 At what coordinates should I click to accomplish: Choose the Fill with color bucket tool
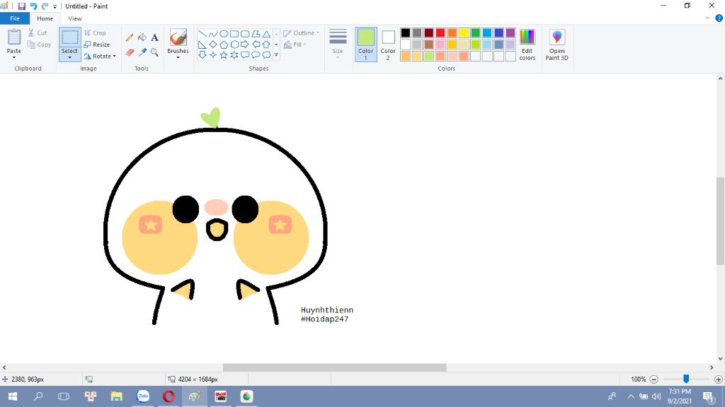(x=142, y=37)
